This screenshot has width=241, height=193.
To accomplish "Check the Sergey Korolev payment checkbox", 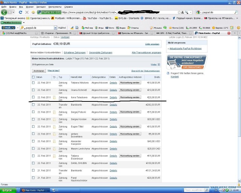I will 33,119.
